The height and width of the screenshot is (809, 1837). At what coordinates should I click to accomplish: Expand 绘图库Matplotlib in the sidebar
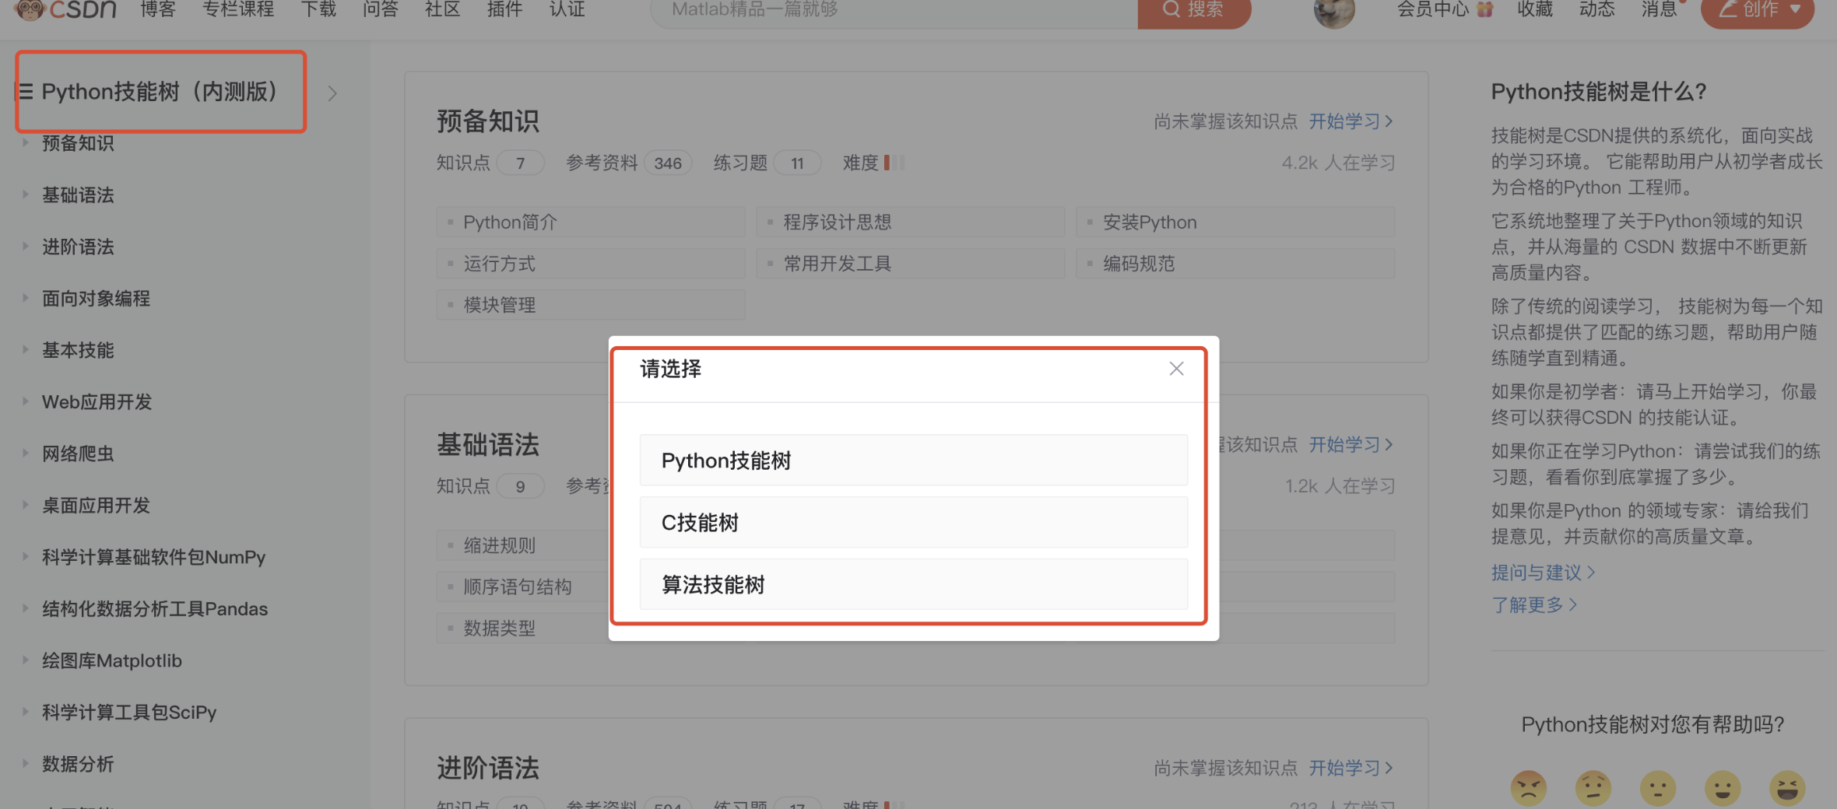coord(26,660)
